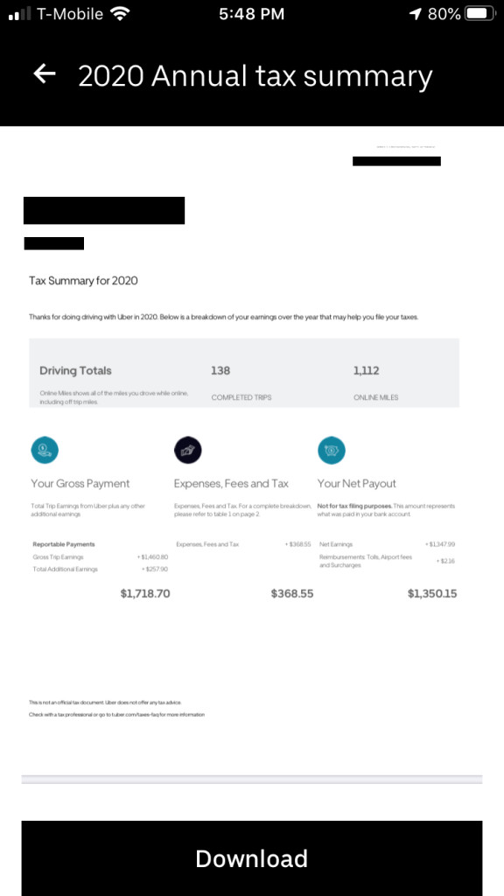Viewport: 504px width, 896px height.
Task: Tap the cellular signal bars icon
Action: tap(20, 14)
